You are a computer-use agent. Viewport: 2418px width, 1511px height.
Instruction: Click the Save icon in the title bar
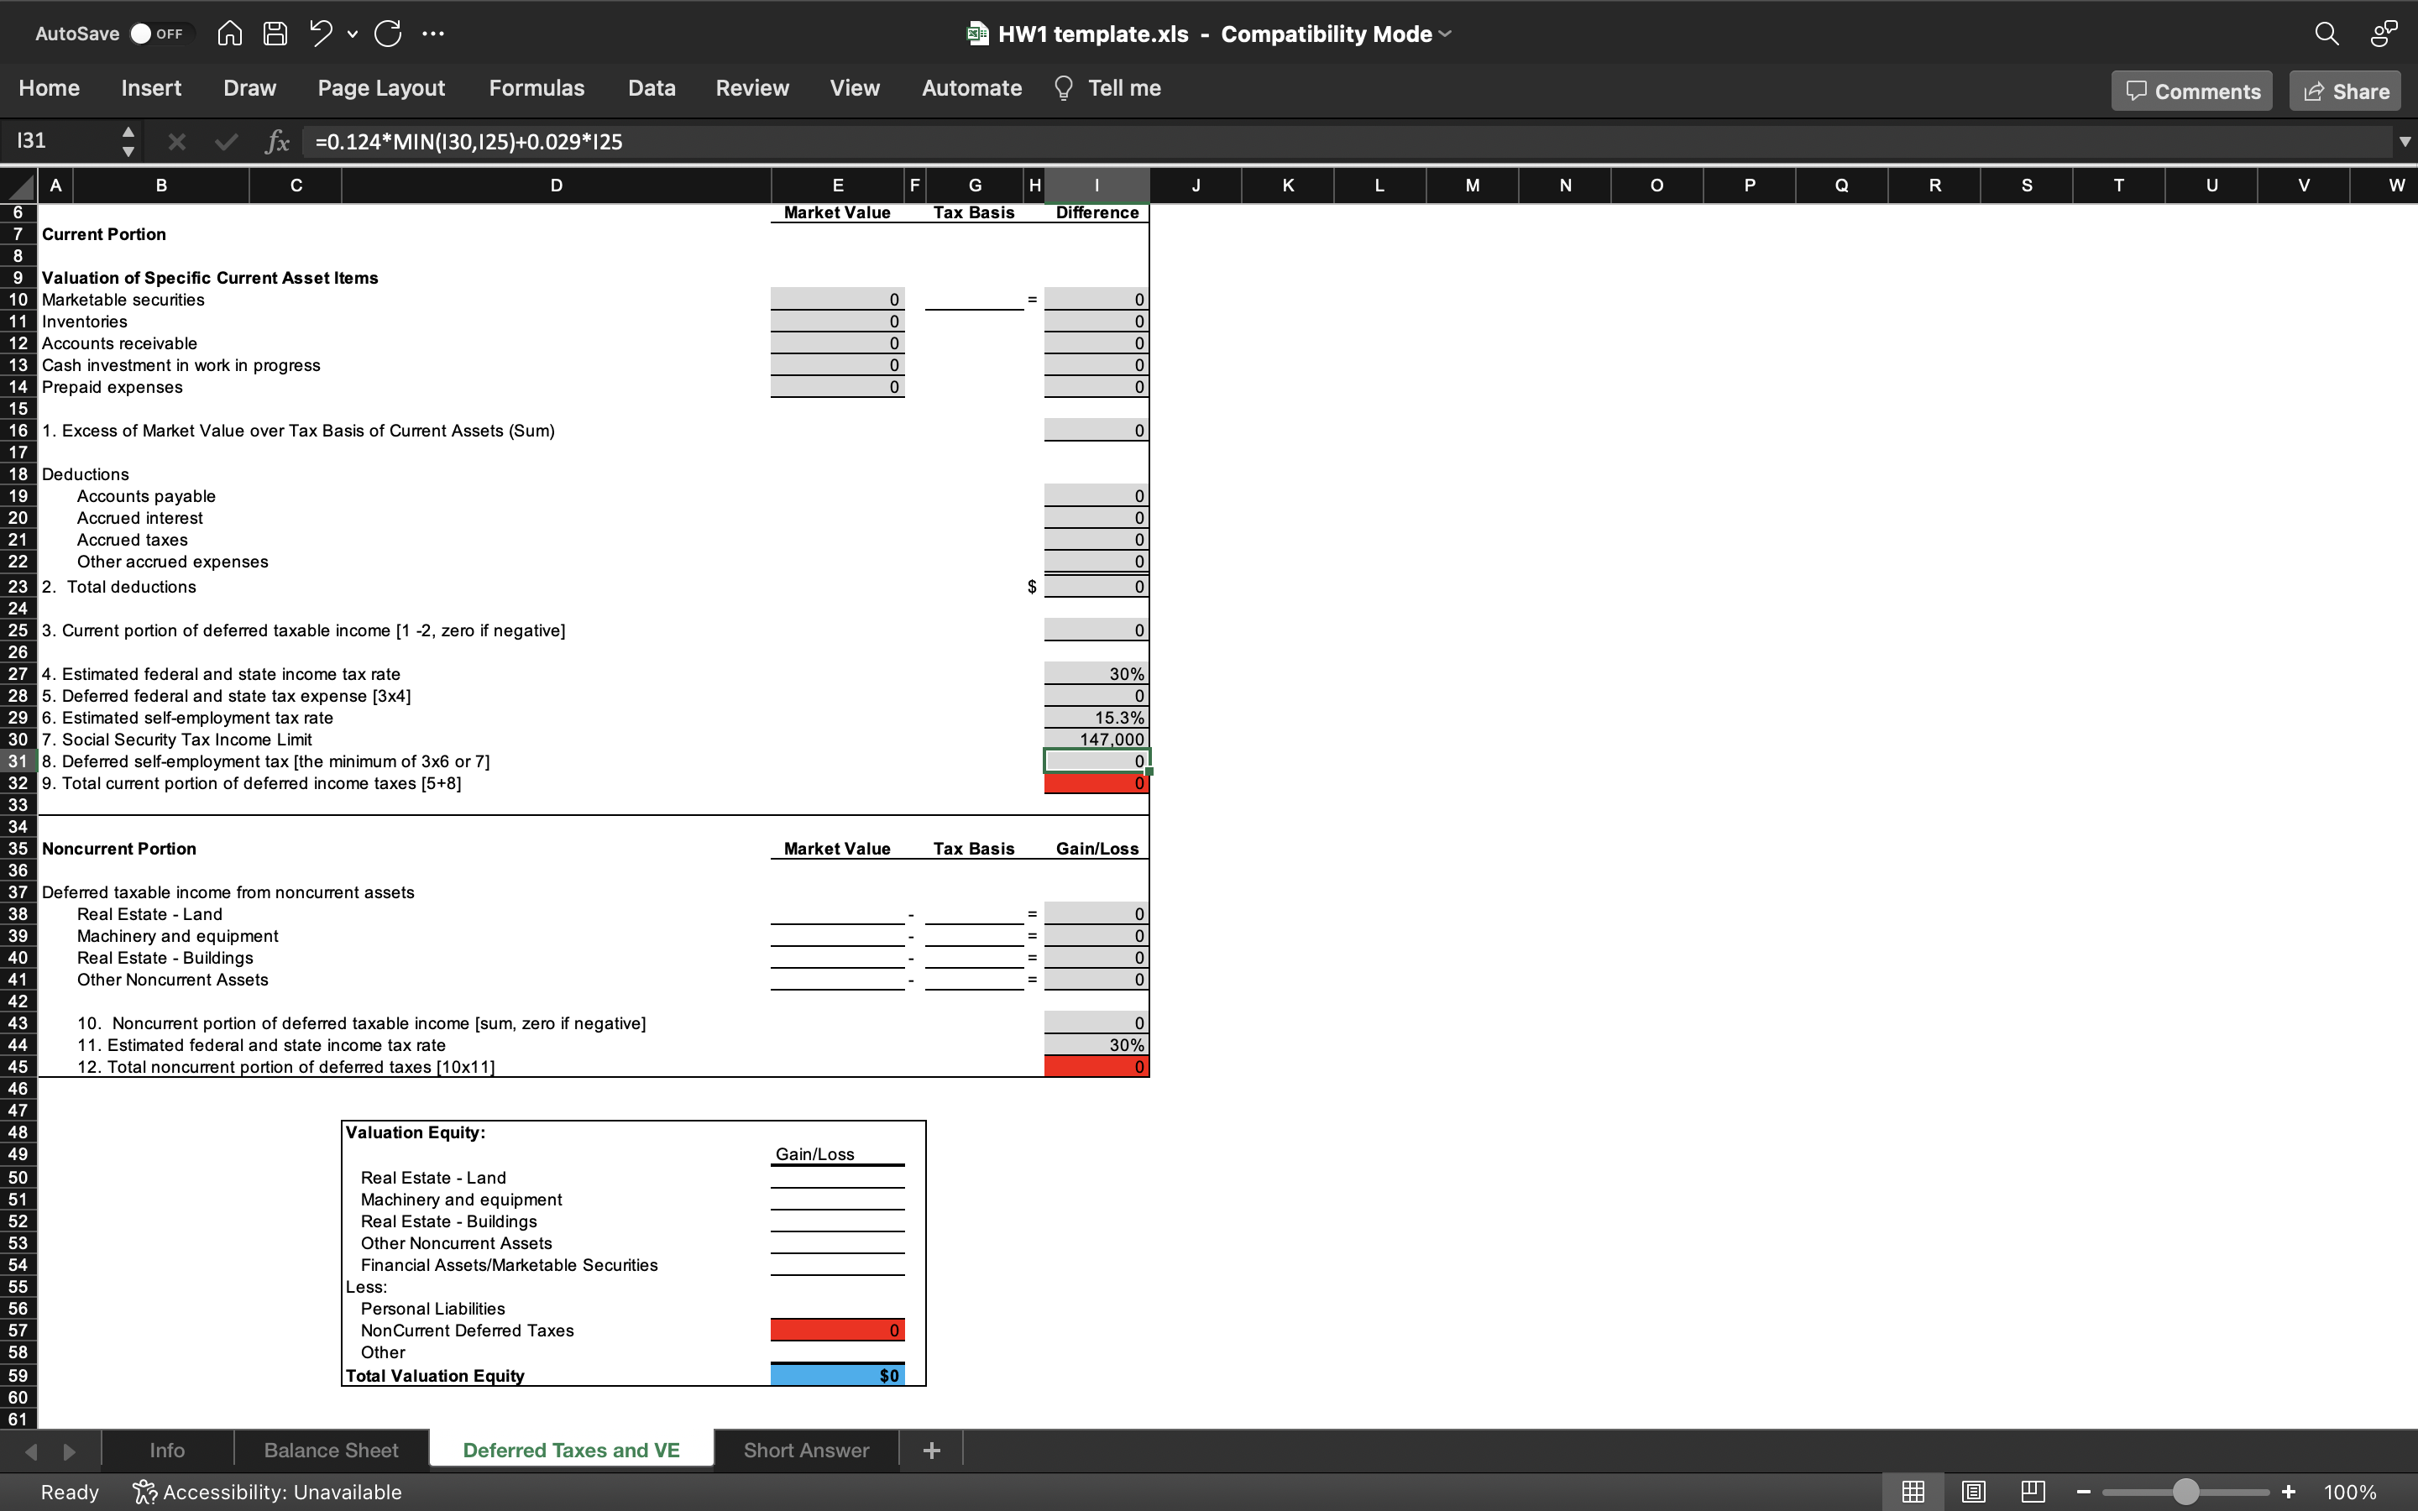pyautogui.click(x=275, y=33)
